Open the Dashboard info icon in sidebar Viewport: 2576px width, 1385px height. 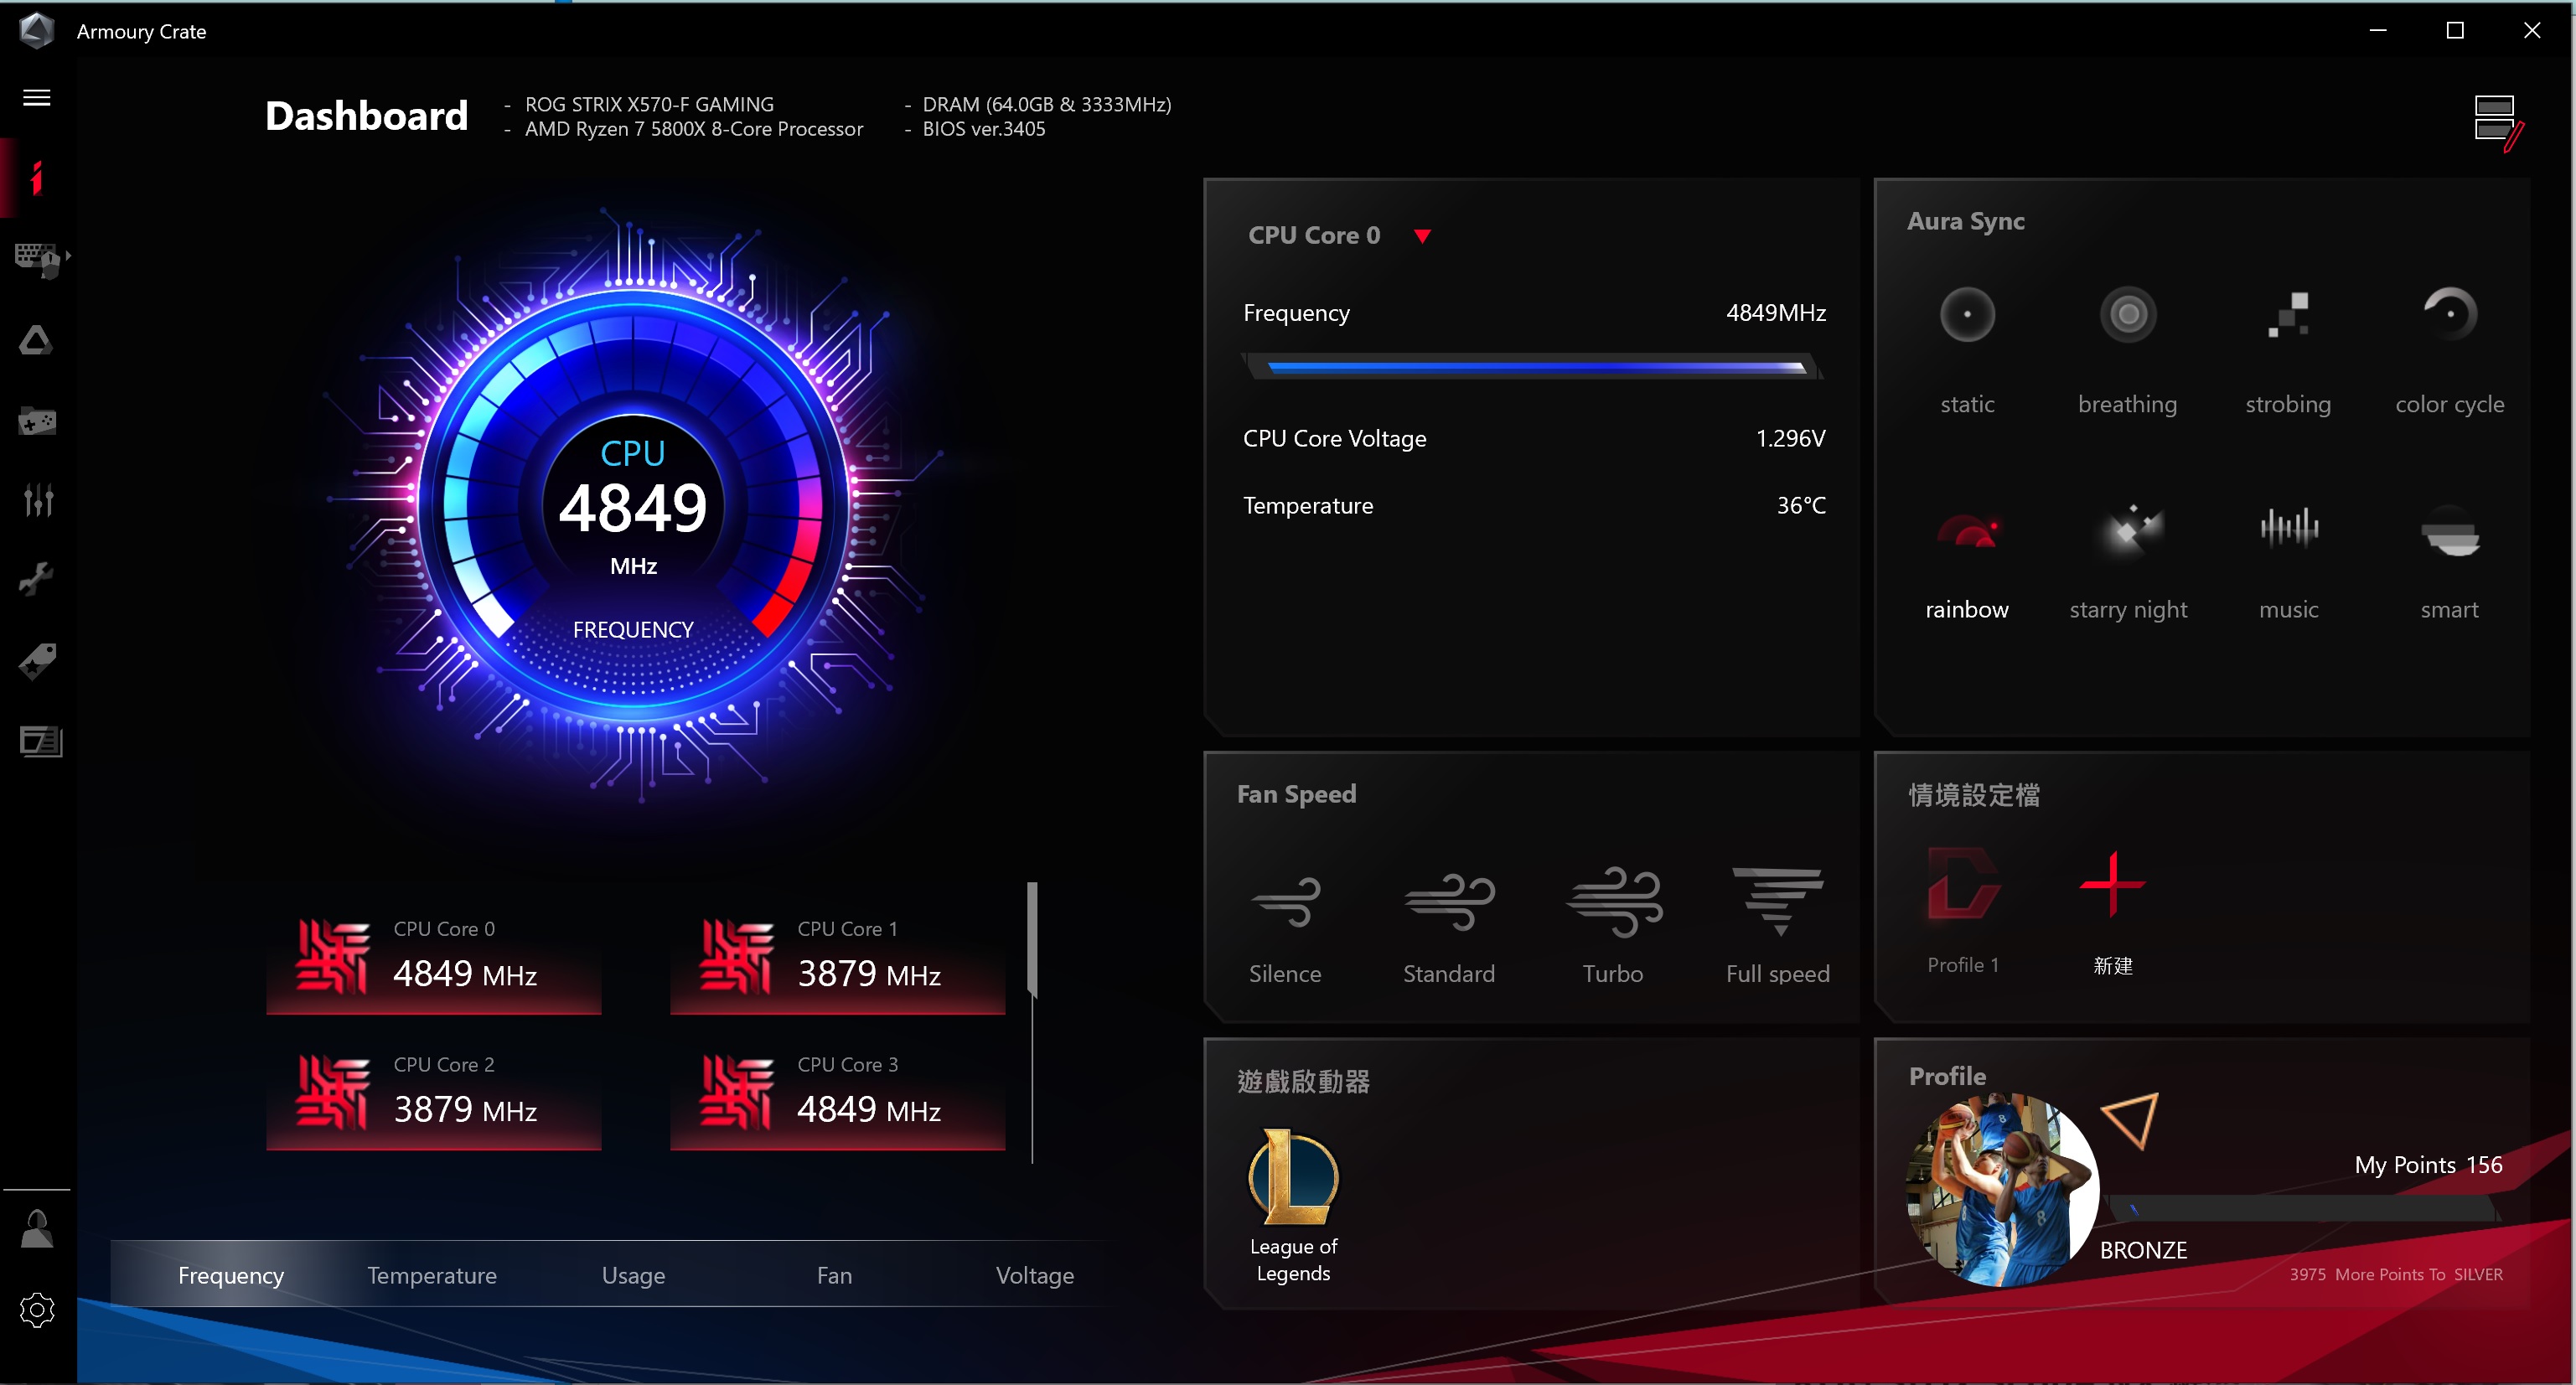(x=37, y=178)
